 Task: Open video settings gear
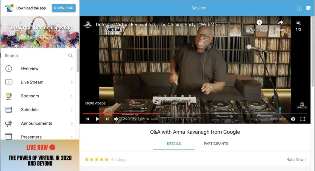click(x=293, y=119)
